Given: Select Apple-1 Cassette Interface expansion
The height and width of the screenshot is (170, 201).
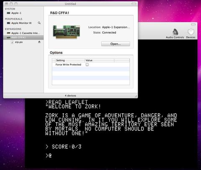Looking at the screenshot, I should pos(23,33).
